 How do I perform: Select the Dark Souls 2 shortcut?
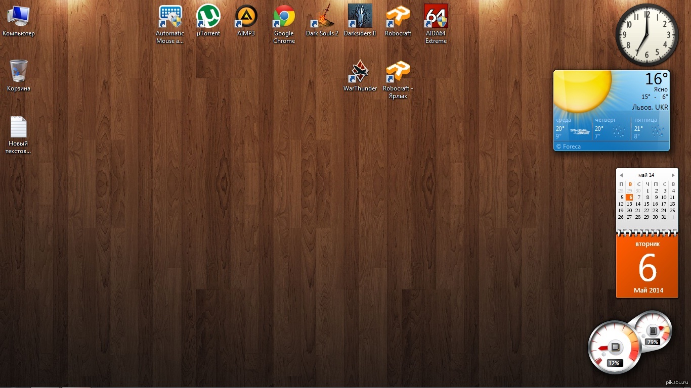coord(322,17)
